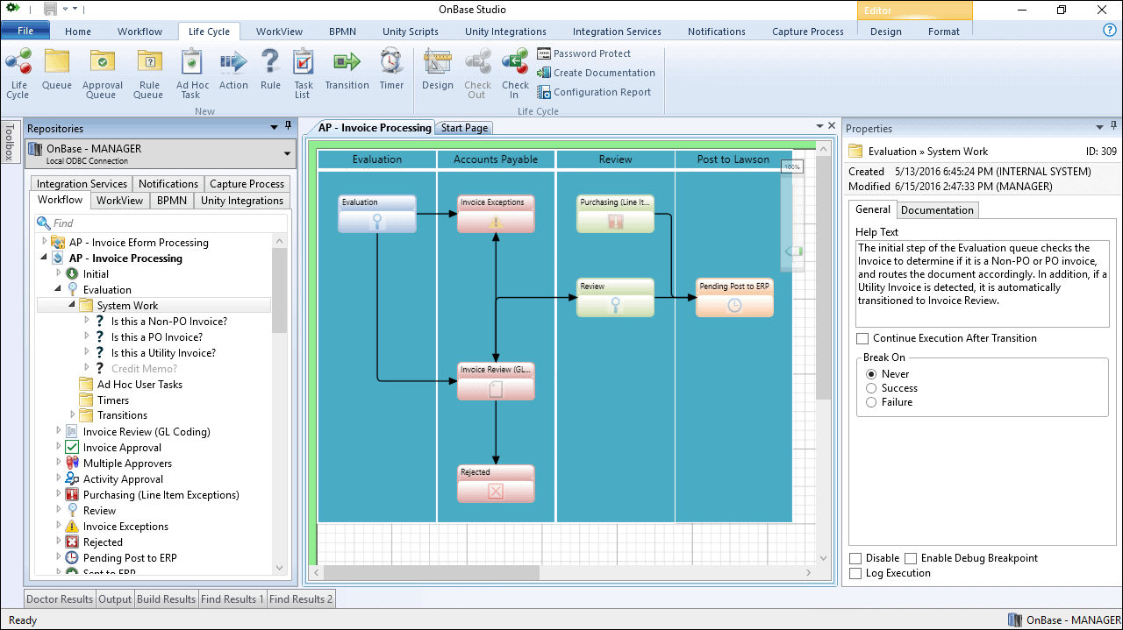Select the Invoice Review (GL... diagram node
1123x630 pixels.
(496, 382)
